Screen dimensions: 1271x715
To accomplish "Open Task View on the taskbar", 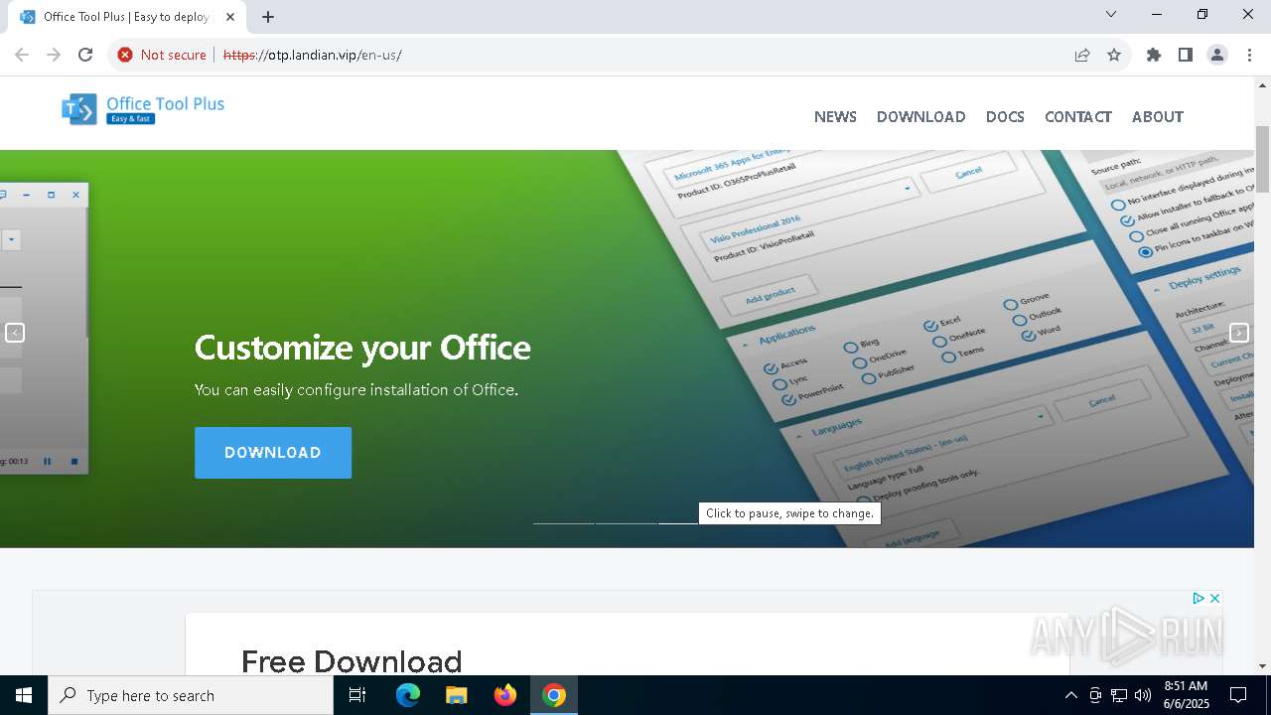I will tap(357, 695).
